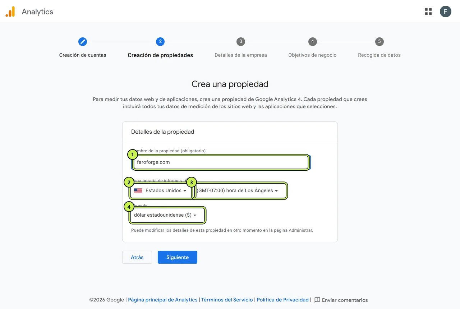
Task: Click the step 3 circle icon
Action: [x=241, y=42]
